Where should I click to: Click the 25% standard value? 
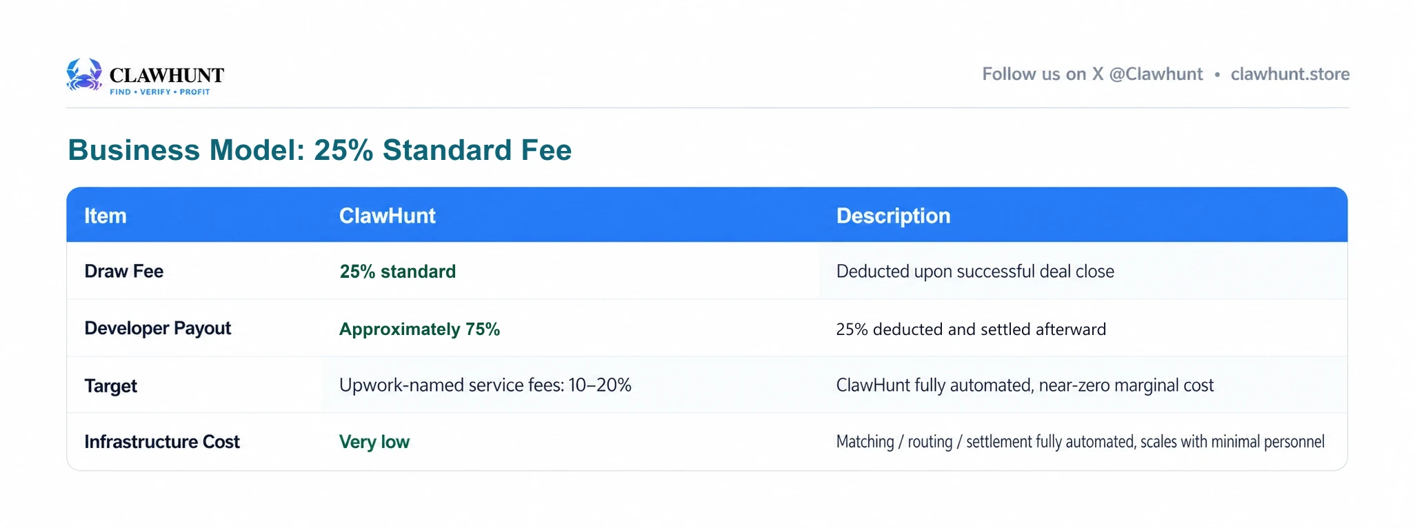pos(398,272)
